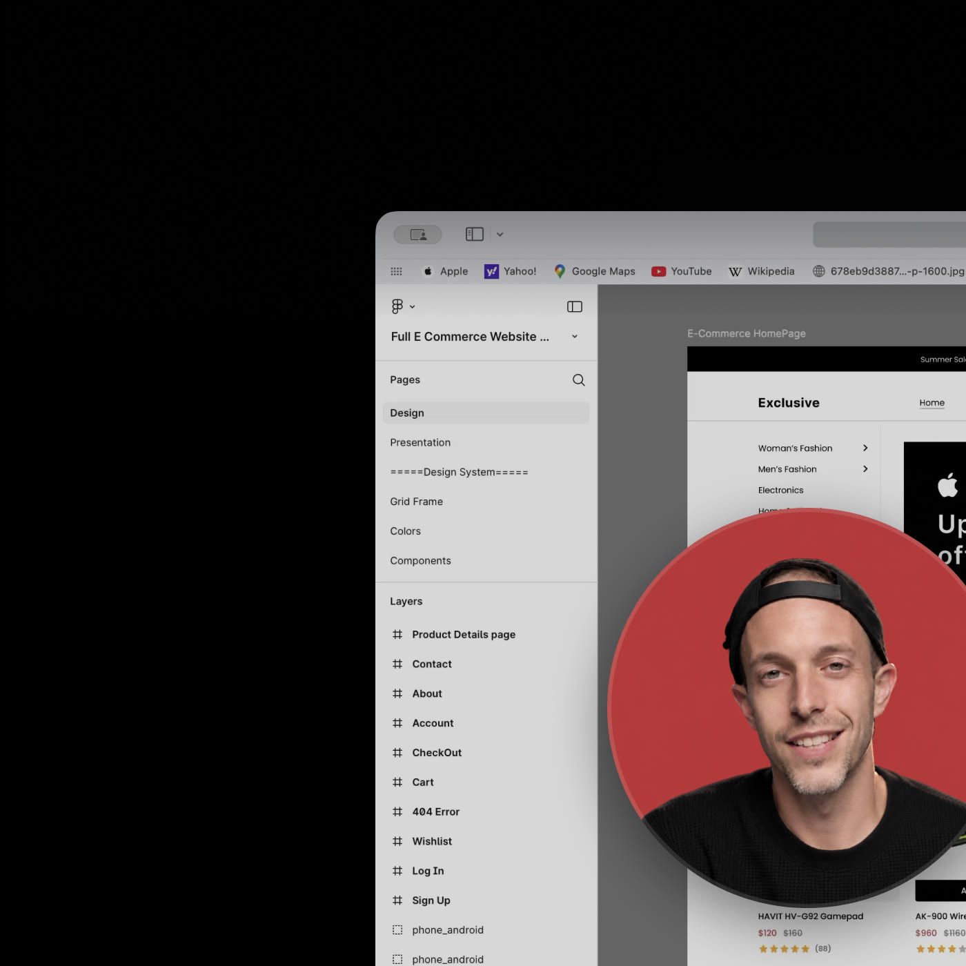Click the Apple logo in the banner
966x966 pixels.
(x=948, y=484)
